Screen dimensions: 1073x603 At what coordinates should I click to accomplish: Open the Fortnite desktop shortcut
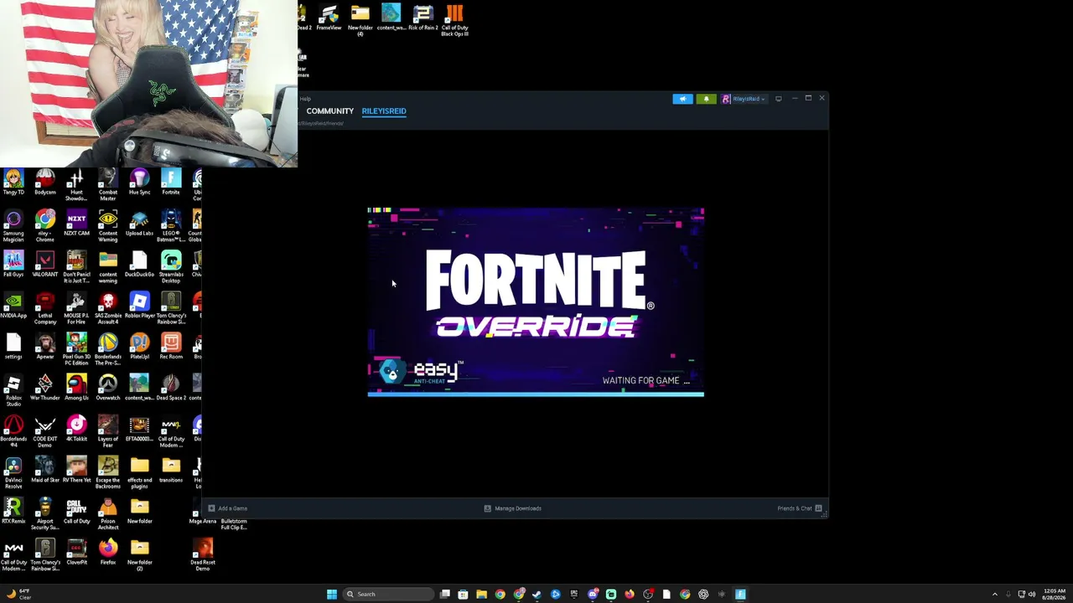pyautogui.click(x=171, y=182)
